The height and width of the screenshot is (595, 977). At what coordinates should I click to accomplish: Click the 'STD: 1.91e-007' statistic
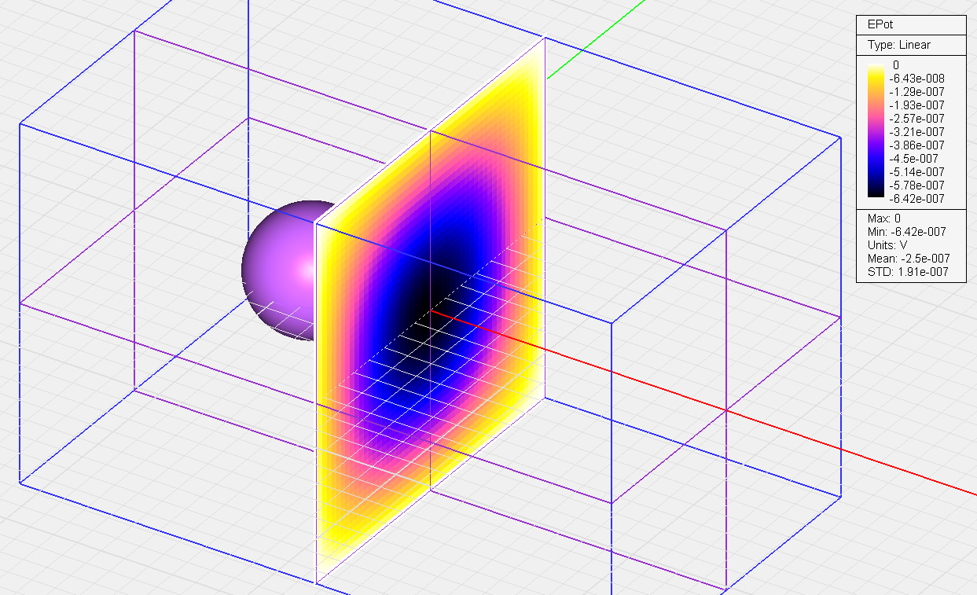pos(906,271)
